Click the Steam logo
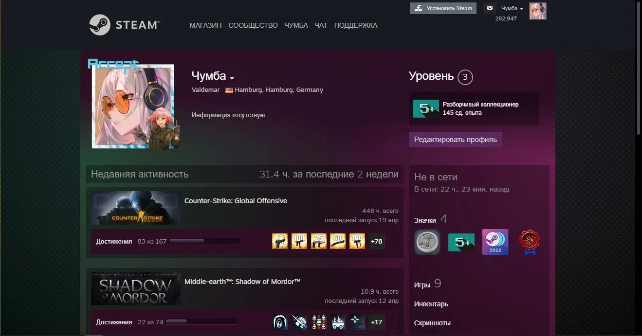 124,25
